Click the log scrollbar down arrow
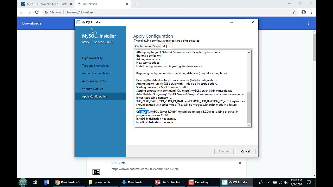Screen dimensions: 333x187 point(249,125)
